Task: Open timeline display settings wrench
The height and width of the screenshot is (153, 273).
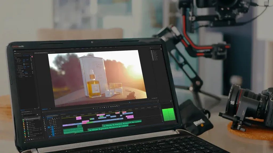Action: coord(57,118)
